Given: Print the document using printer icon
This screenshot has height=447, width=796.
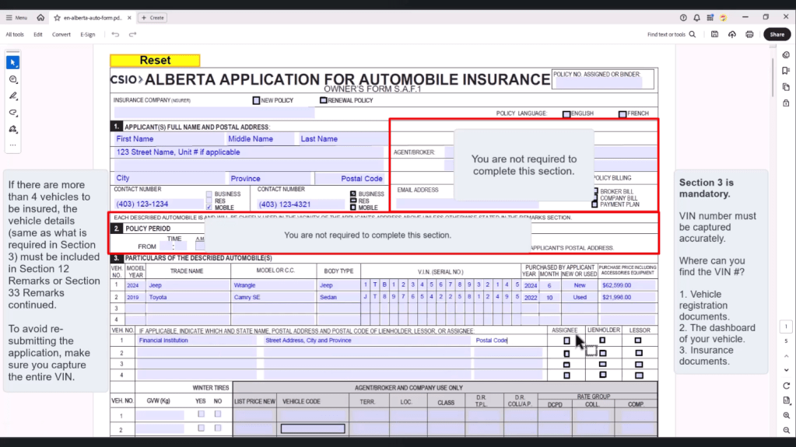Looking at the screenshot, I should pyautogui.click(x=749, y=34).
